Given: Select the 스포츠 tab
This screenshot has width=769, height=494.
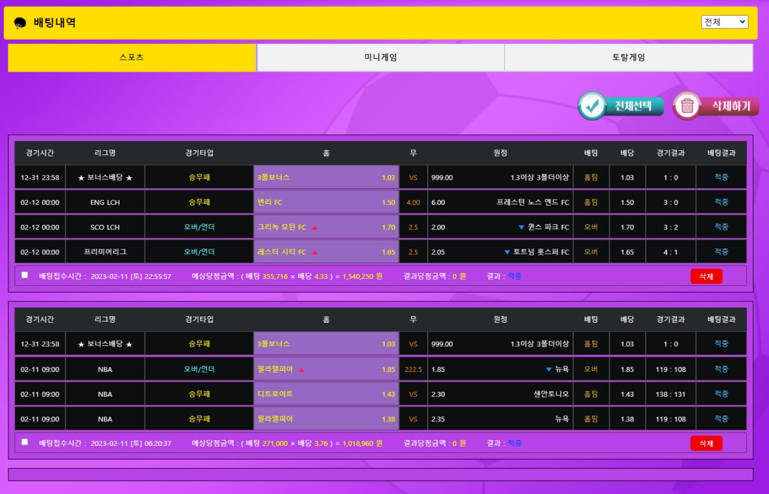Looking at the screenshot, I should pos(132,58).
